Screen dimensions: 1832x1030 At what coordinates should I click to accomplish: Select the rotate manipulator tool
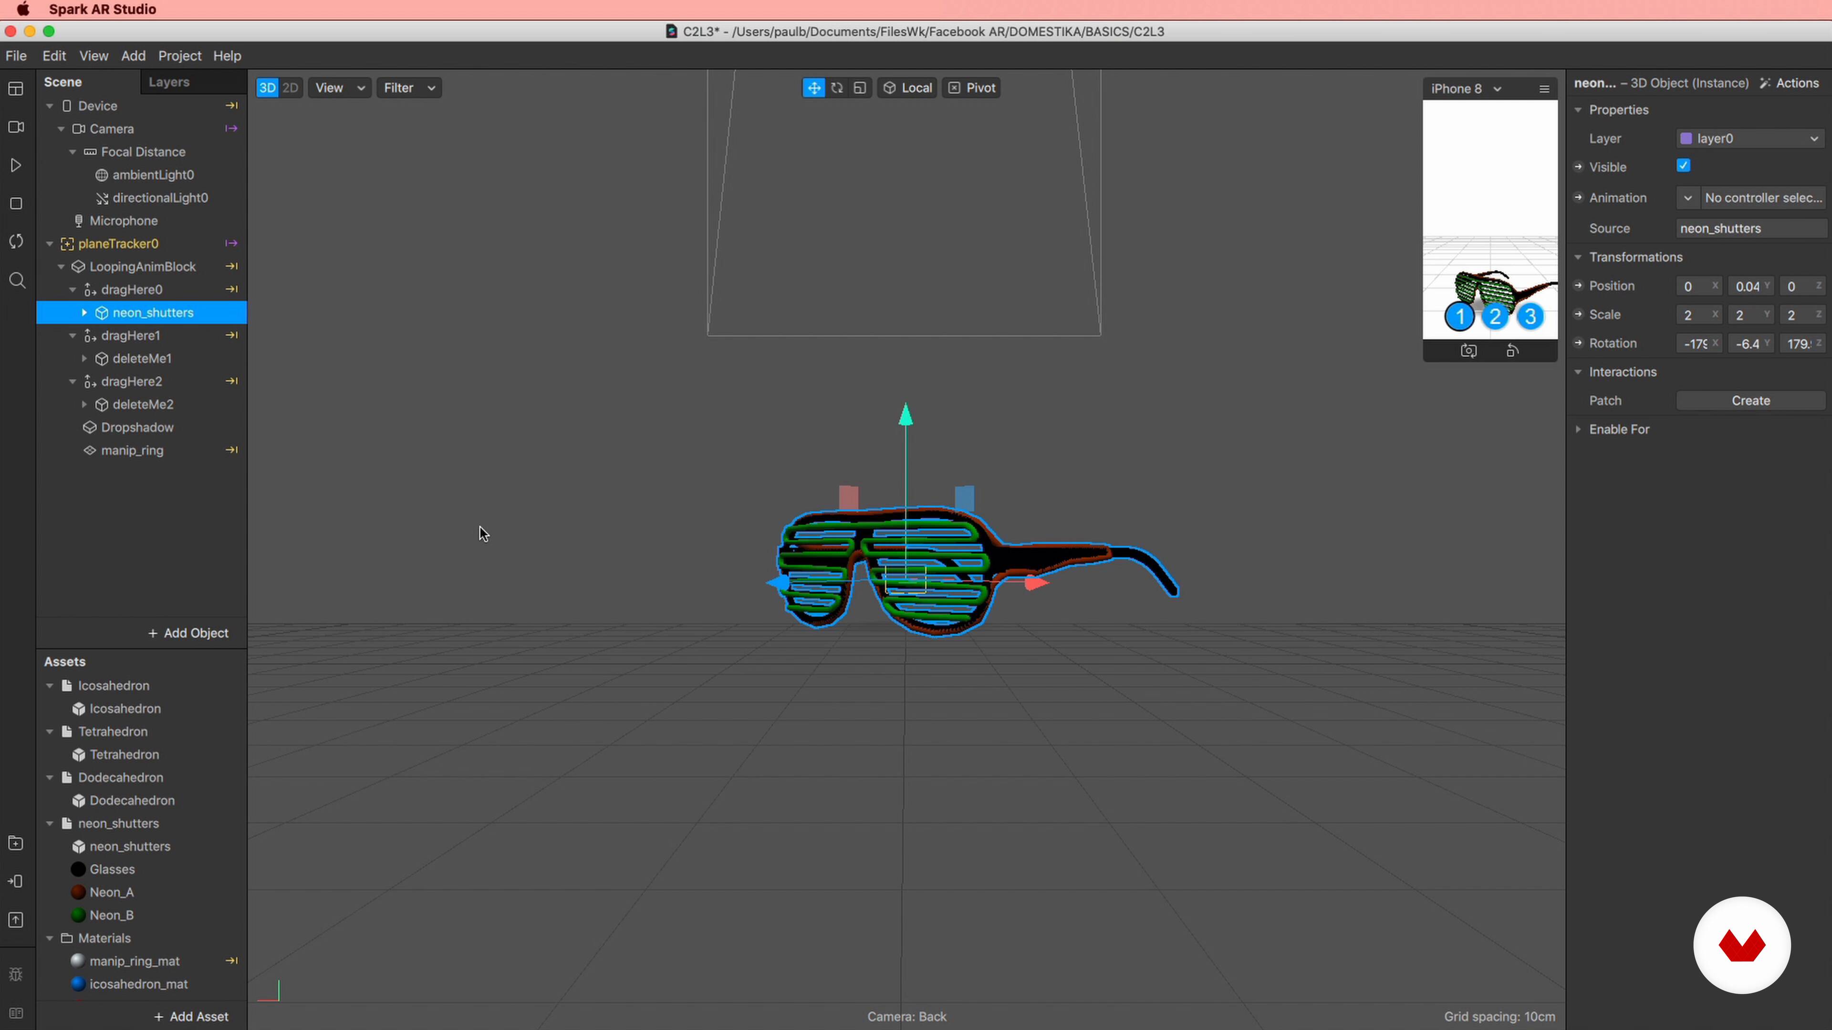pos(836,87)
